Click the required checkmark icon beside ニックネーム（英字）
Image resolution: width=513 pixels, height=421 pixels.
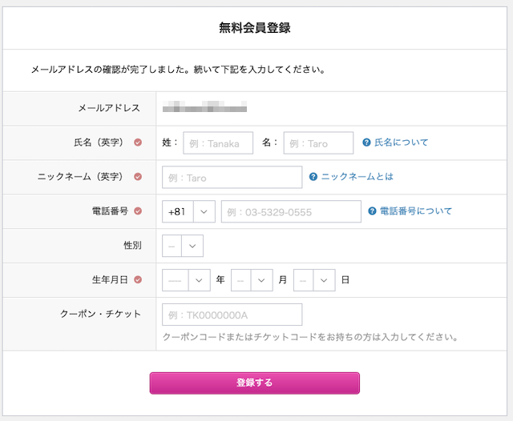(x=138, y=177)
